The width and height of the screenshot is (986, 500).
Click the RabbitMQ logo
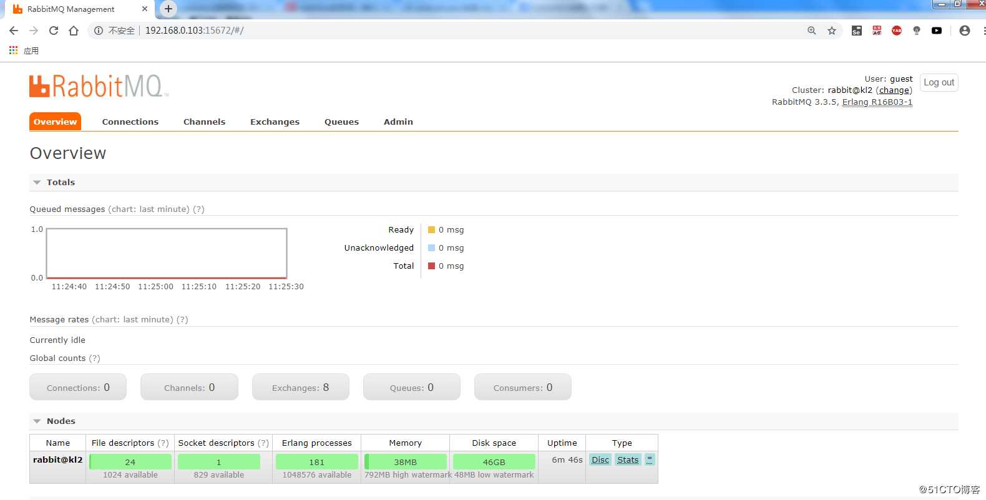[x=99, y=86]
